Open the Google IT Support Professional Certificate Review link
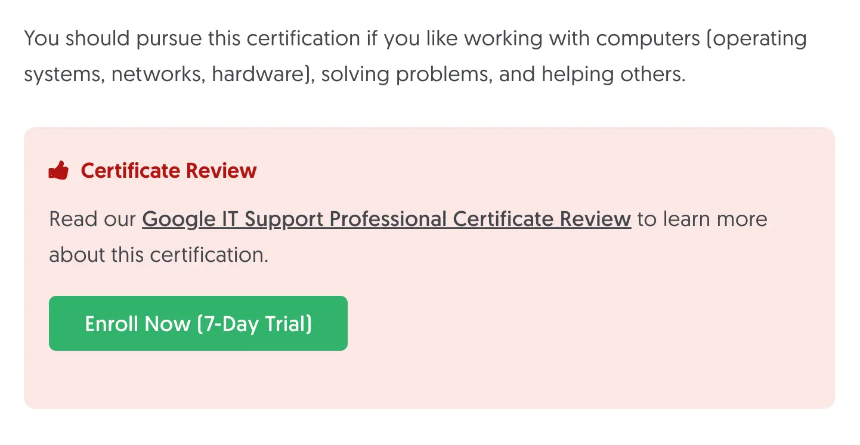Image resolution: width=860 pixels, height=445 pixels. (x=386, y=219)
